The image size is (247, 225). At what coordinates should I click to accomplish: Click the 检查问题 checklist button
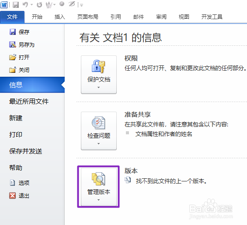pyautogui.click(x=99, y=131)
